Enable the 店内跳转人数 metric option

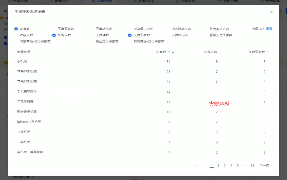pos(181,29)
